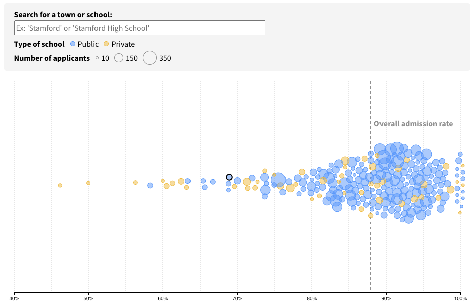This screenshot has height=307, width=475.
Task: Select the small yellow bubble near 56%
Action: coord(135,182)
